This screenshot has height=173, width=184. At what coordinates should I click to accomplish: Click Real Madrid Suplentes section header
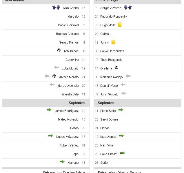77,103
